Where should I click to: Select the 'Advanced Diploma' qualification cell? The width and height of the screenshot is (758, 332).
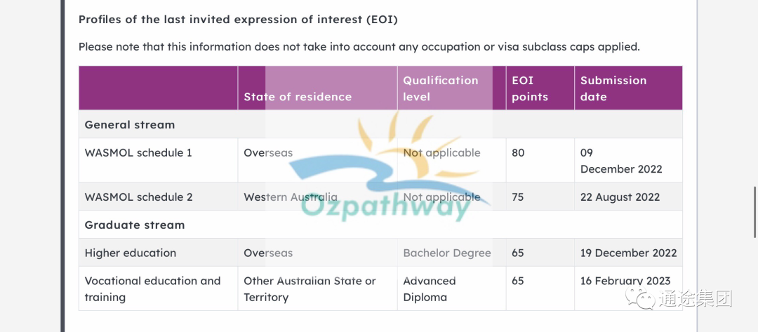(x=430, y=289)
